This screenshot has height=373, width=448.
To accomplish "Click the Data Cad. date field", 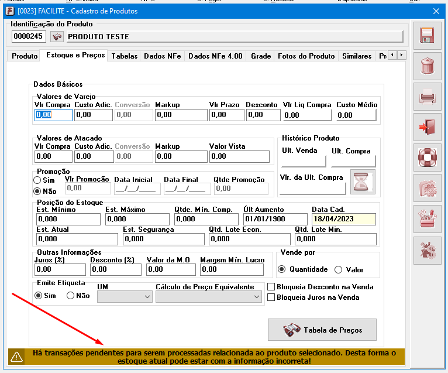I will coord(344,219).
